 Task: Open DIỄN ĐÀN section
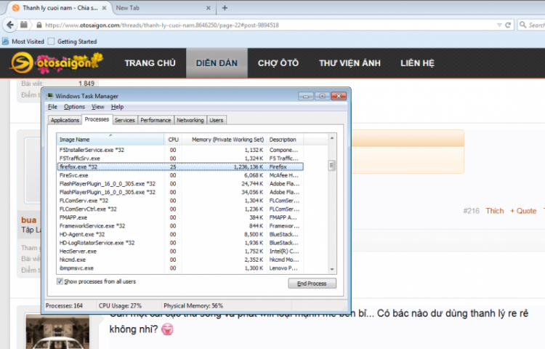[x=217, y=63]
